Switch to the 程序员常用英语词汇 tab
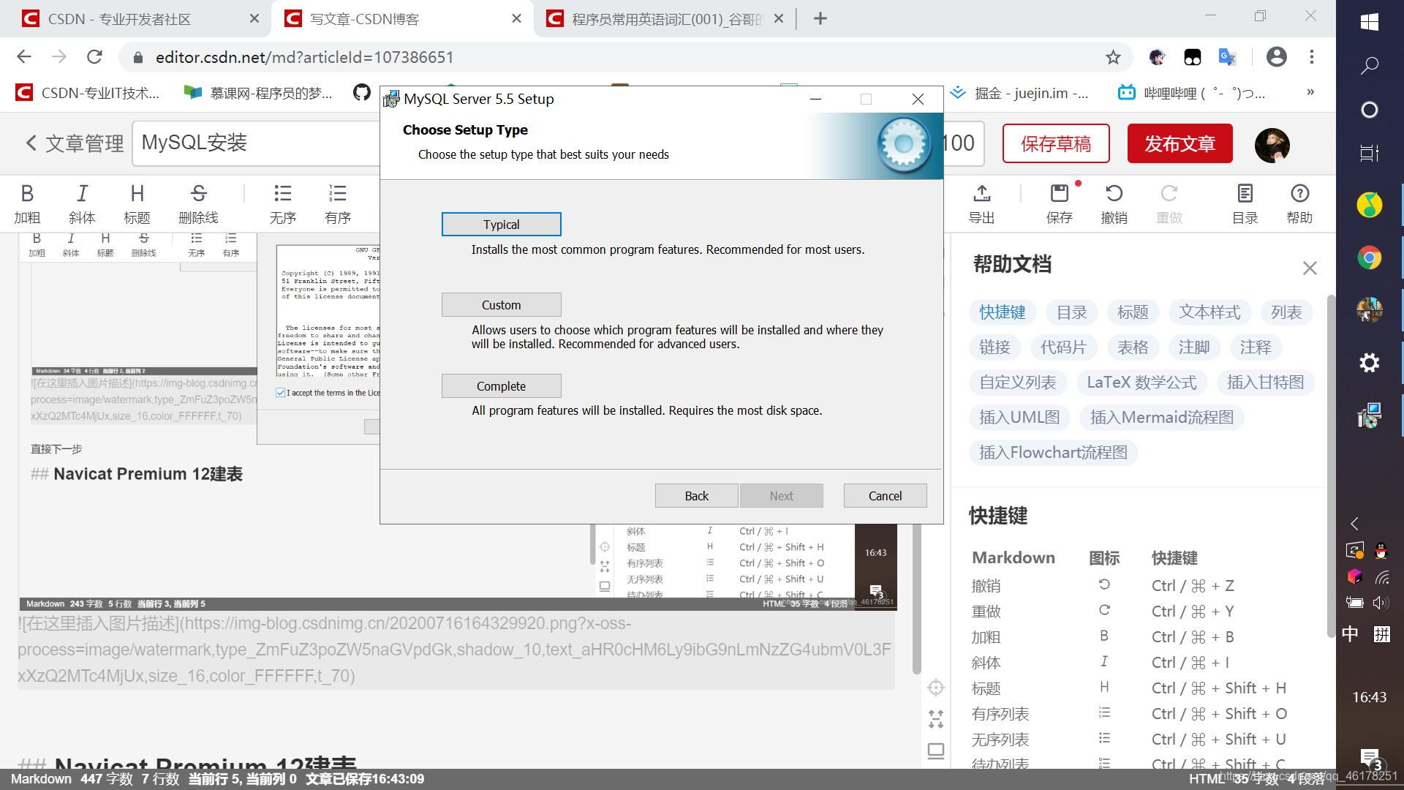Viewport: 1404px width, 790px height. coord(664,19)
